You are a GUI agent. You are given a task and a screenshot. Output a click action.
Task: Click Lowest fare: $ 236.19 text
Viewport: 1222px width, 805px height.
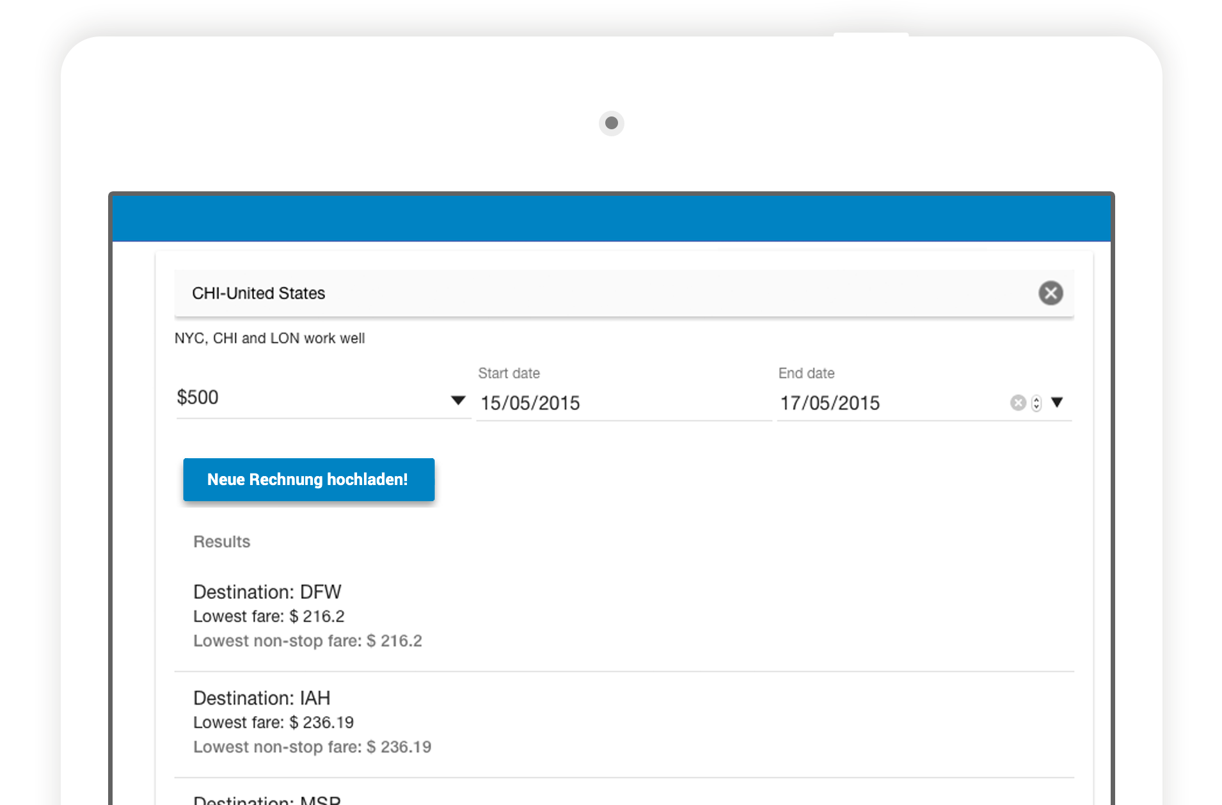click(x=273, y=722)
